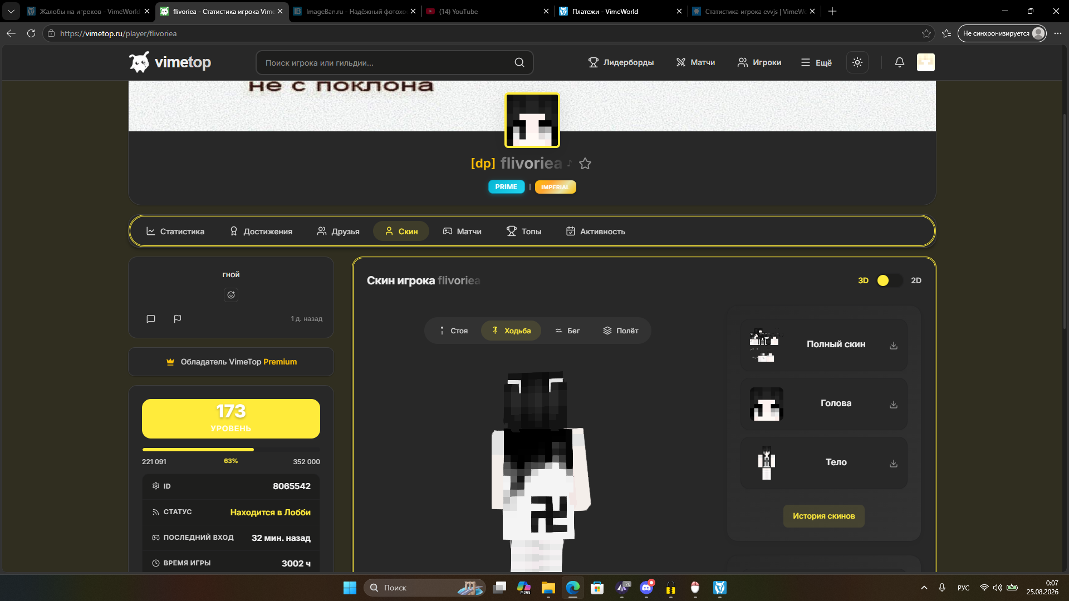
Task: Open the comment icon on the status card
Action: coord(150,319)
